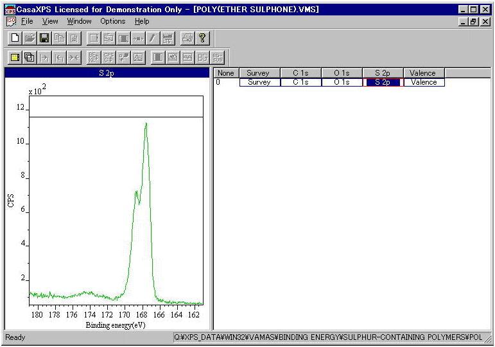Click the dark filled-rectangle icon left of the arrows-through-square icon
Viewport: 495px width, 347px height.
[x=123, y=38]
